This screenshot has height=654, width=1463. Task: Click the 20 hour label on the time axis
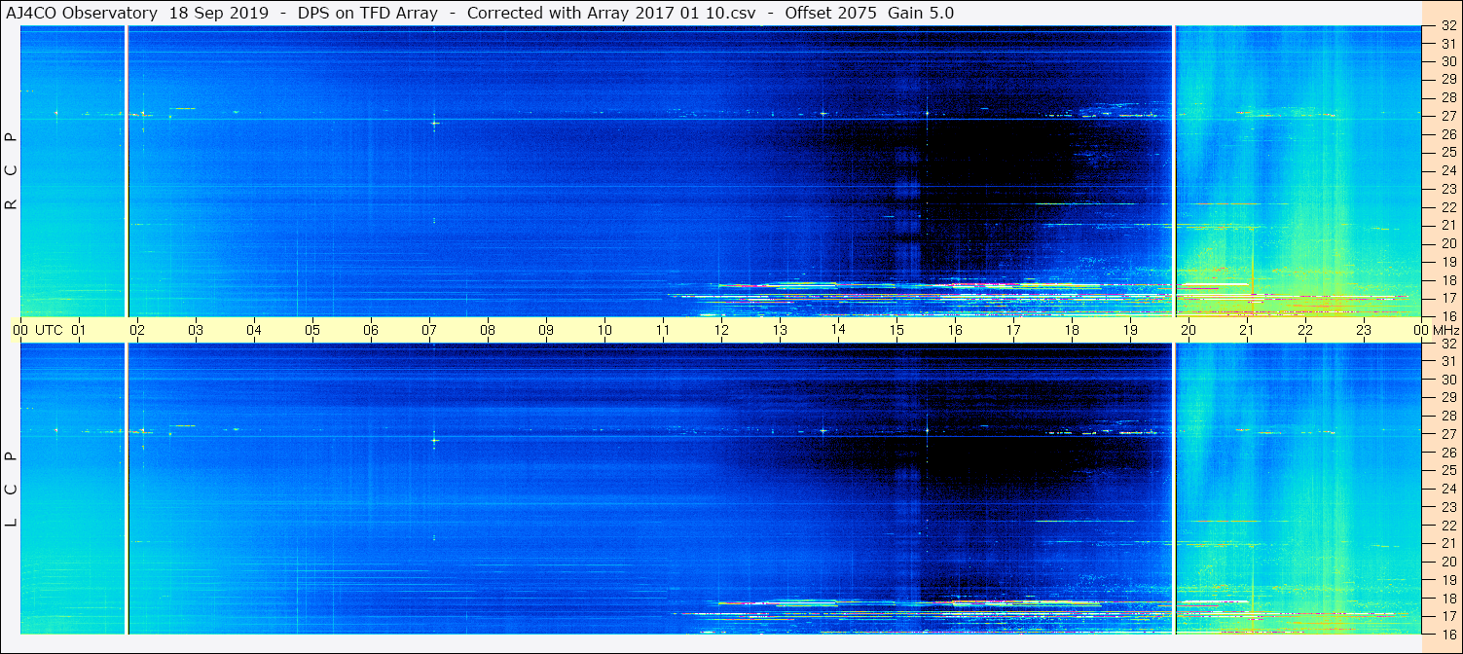click(x=1189, y=330)
